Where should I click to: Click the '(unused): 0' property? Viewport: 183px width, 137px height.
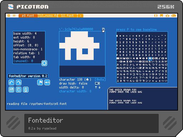click(23, 61)
